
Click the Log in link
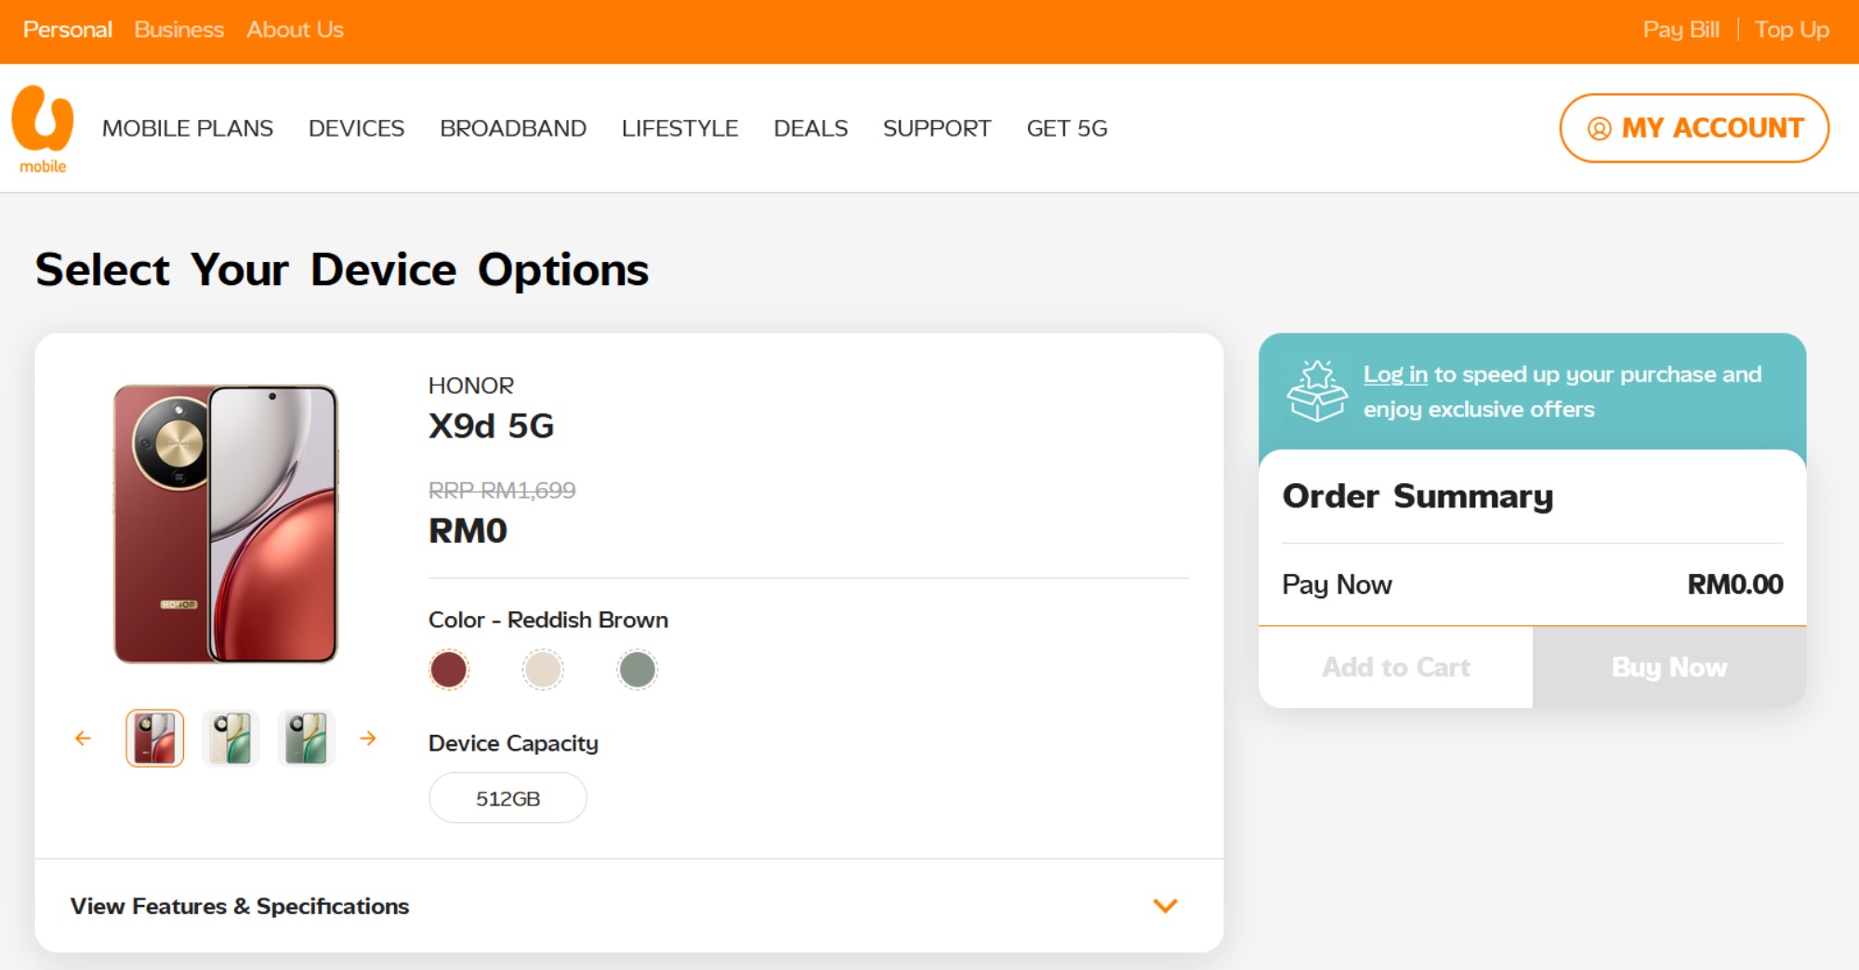tap(1394, 374)
